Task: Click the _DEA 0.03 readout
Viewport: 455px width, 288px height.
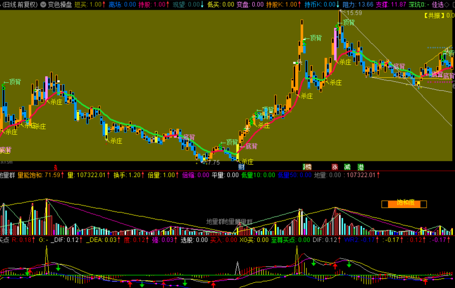Action: (x=101, y=240)
